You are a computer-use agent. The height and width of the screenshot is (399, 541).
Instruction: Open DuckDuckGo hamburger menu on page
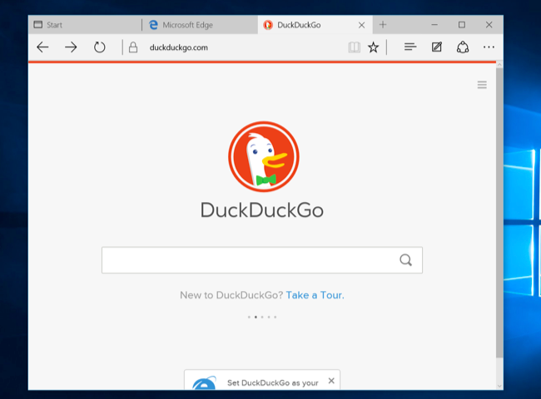point(482,85)
